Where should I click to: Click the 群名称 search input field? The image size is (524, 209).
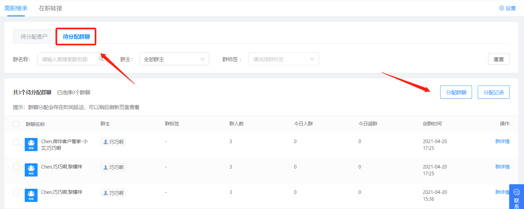click(x=73, y=59)
